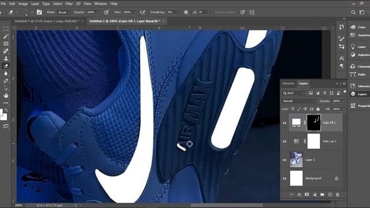Lock layer position move icon
This screenshot has height=208, width=370.
tap(305, 109)
